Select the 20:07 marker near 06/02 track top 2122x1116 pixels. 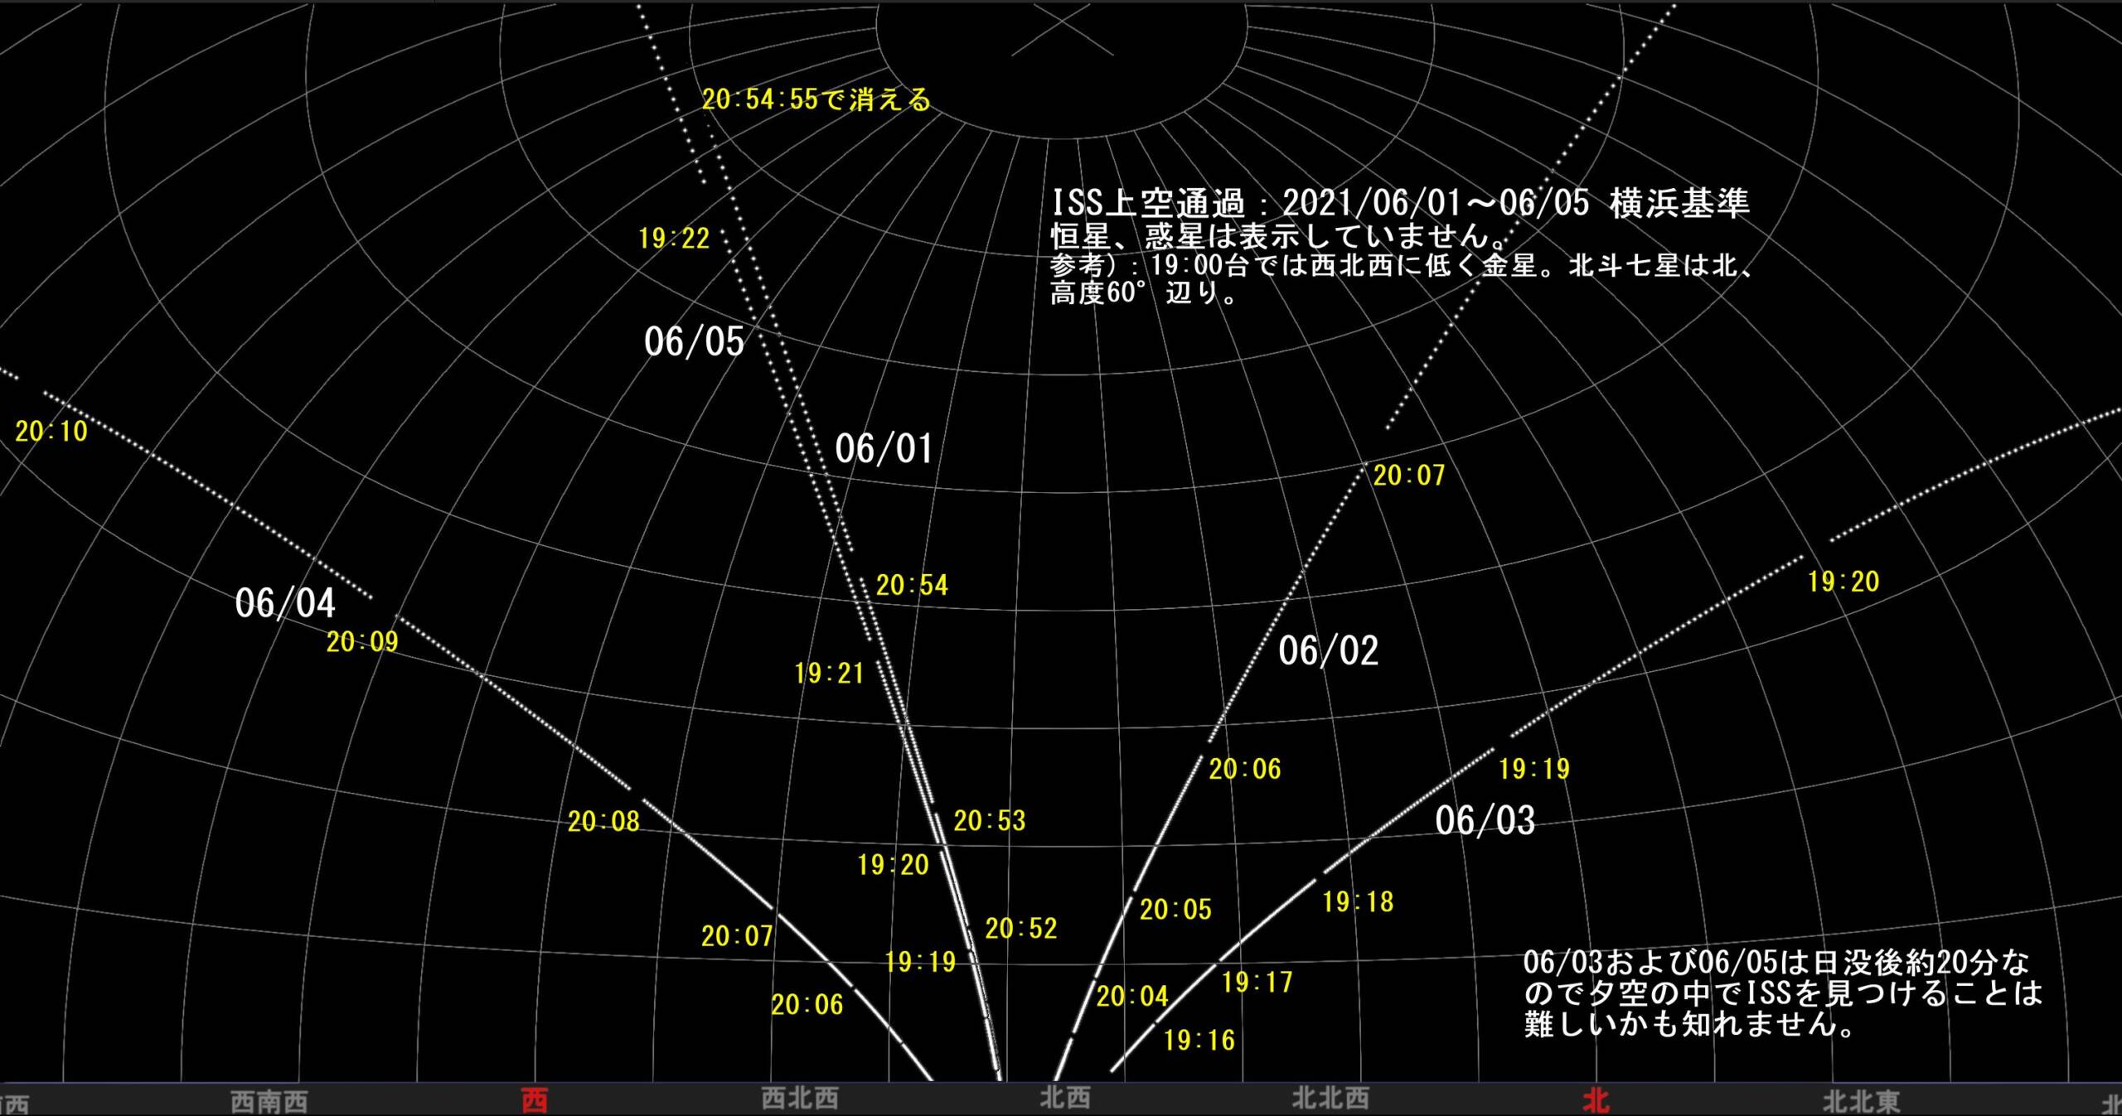[x=1408, y=476]
